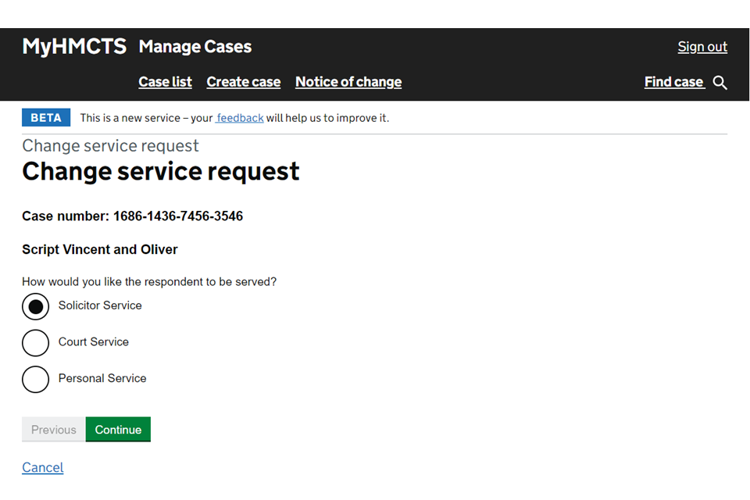Open the Manage Cases header link
The height and width of the screenshot is (500, 750).
click(195, 47)
